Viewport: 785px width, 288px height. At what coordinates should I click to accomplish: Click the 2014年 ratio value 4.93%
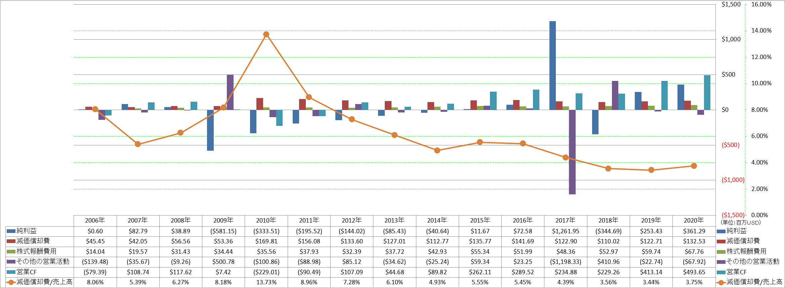(437, 282)
